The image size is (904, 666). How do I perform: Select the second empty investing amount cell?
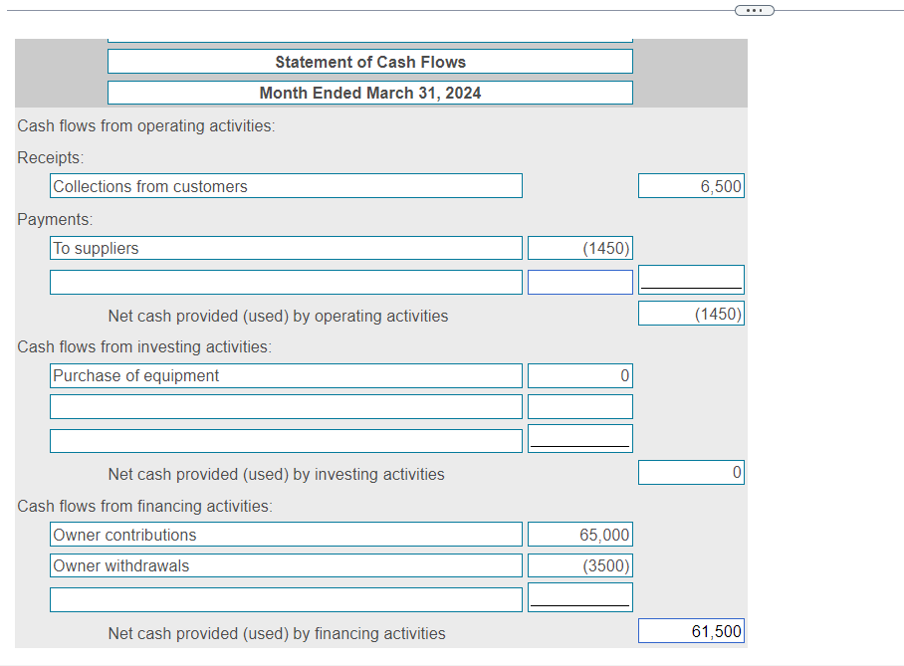point(580,436)
